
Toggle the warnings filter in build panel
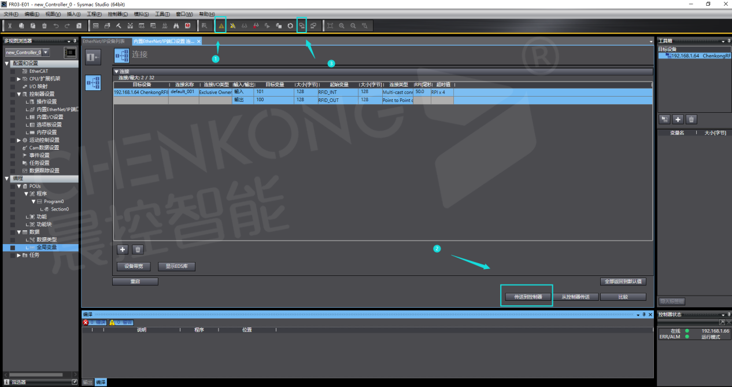pyautogui.click(x=121, y=322)
